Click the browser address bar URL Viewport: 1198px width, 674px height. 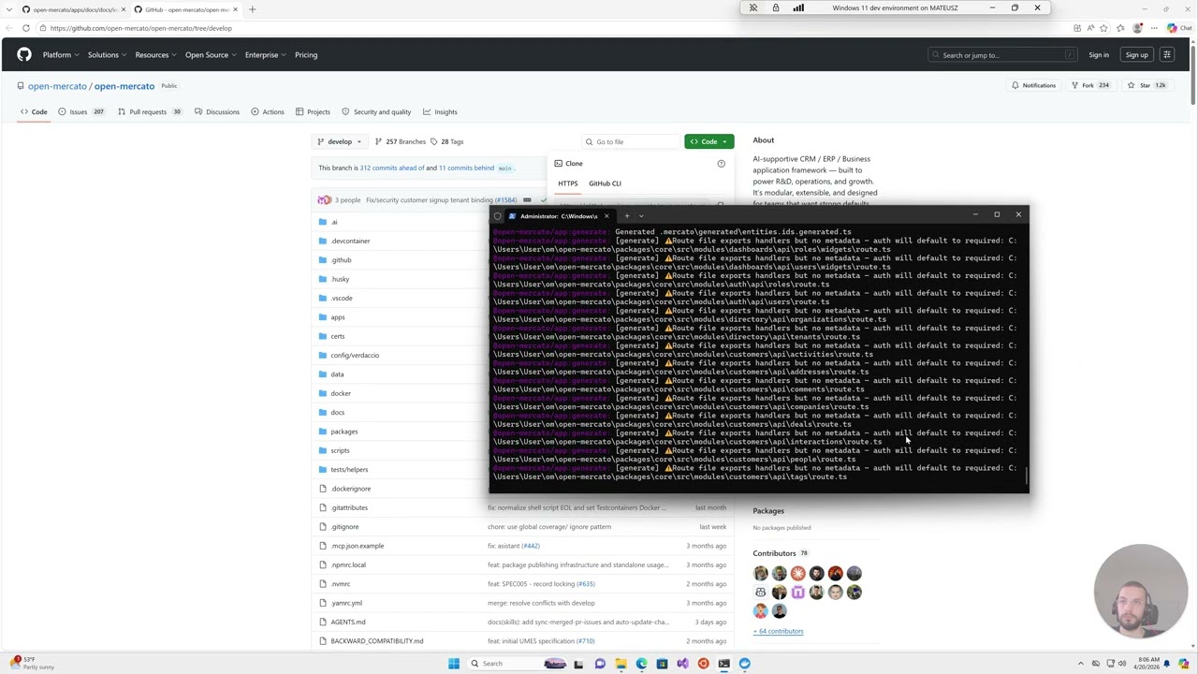click(141, 28)
